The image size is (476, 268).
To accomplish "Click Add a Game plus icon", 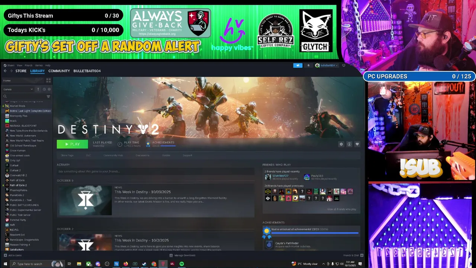I will click(5, 255).
